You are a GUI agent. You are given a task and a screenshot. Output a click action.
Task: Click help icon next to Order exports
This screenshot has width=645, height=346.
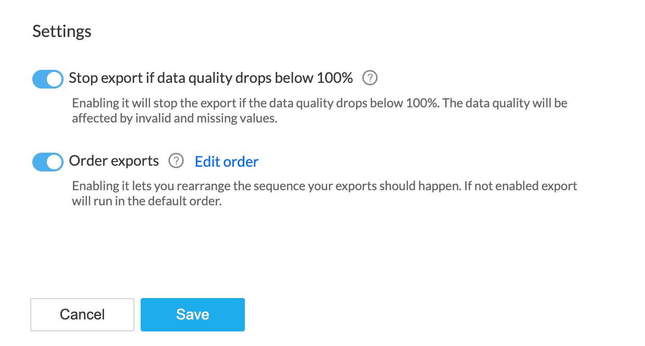coord(177,161)
